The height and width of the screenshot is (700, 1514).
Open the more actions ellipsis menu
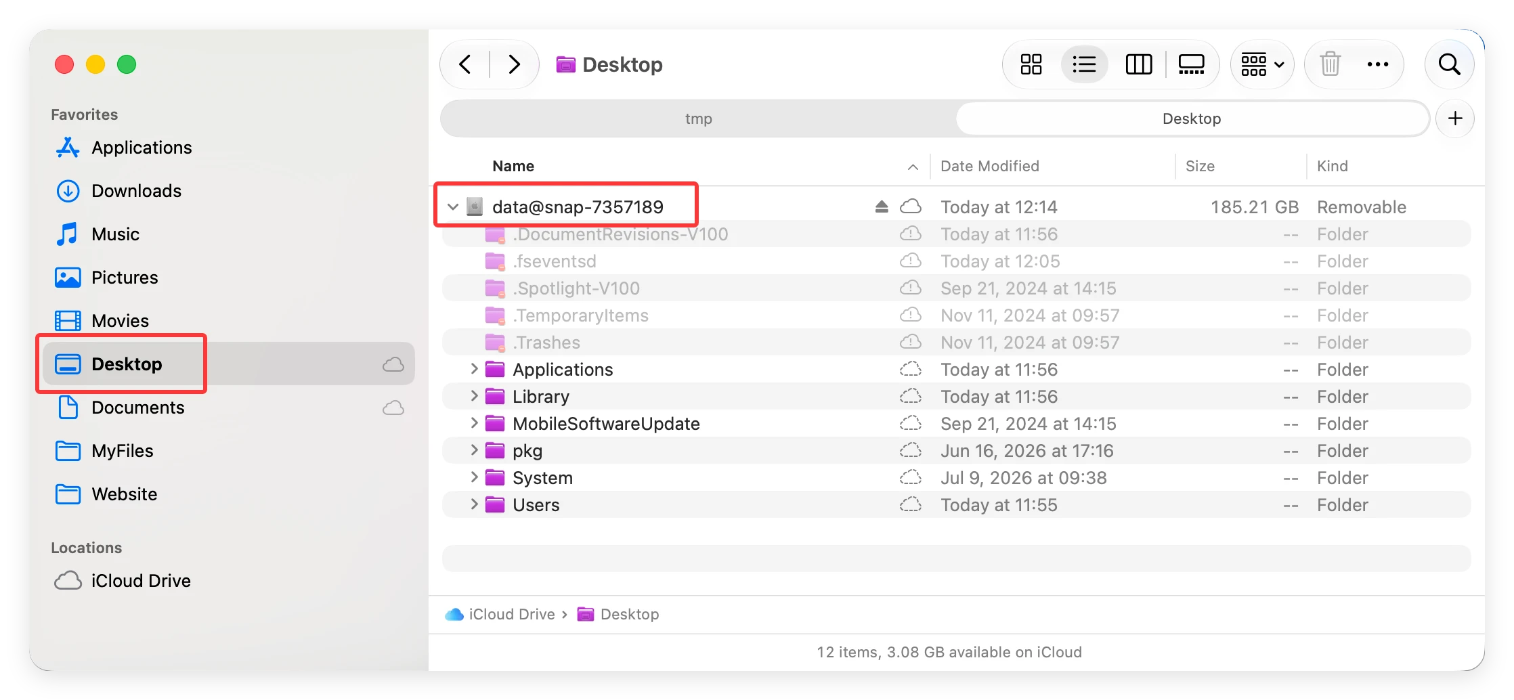[1377, 65]
